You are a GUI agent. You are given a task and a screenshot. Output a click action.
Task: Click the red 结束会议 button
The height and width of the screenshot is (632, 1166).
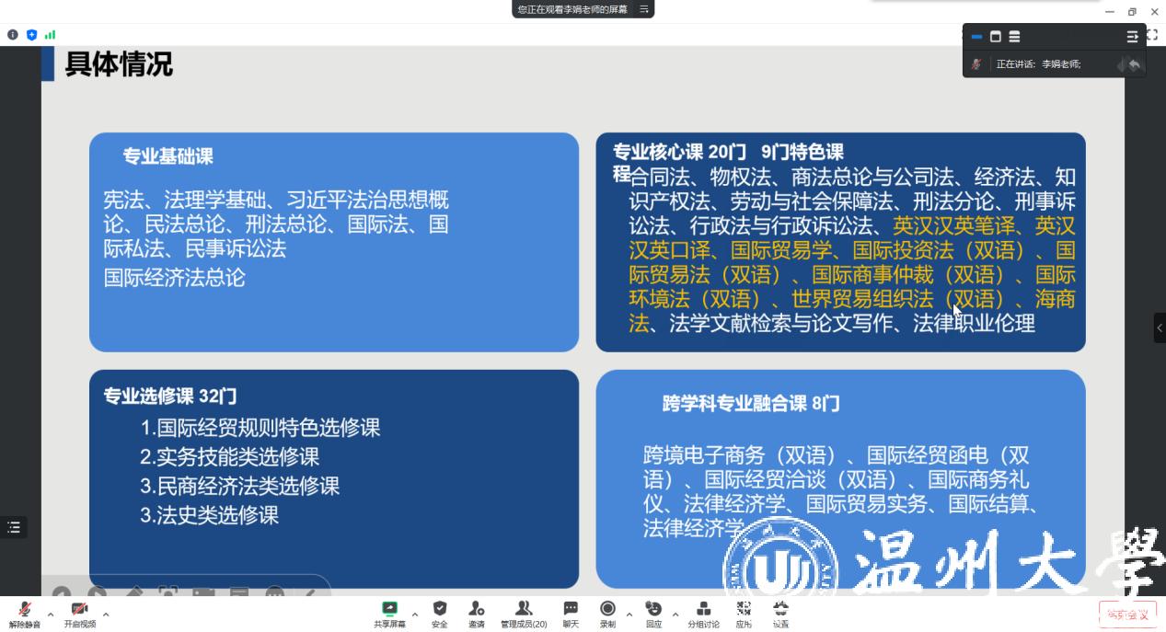[x=1127, y=614]
